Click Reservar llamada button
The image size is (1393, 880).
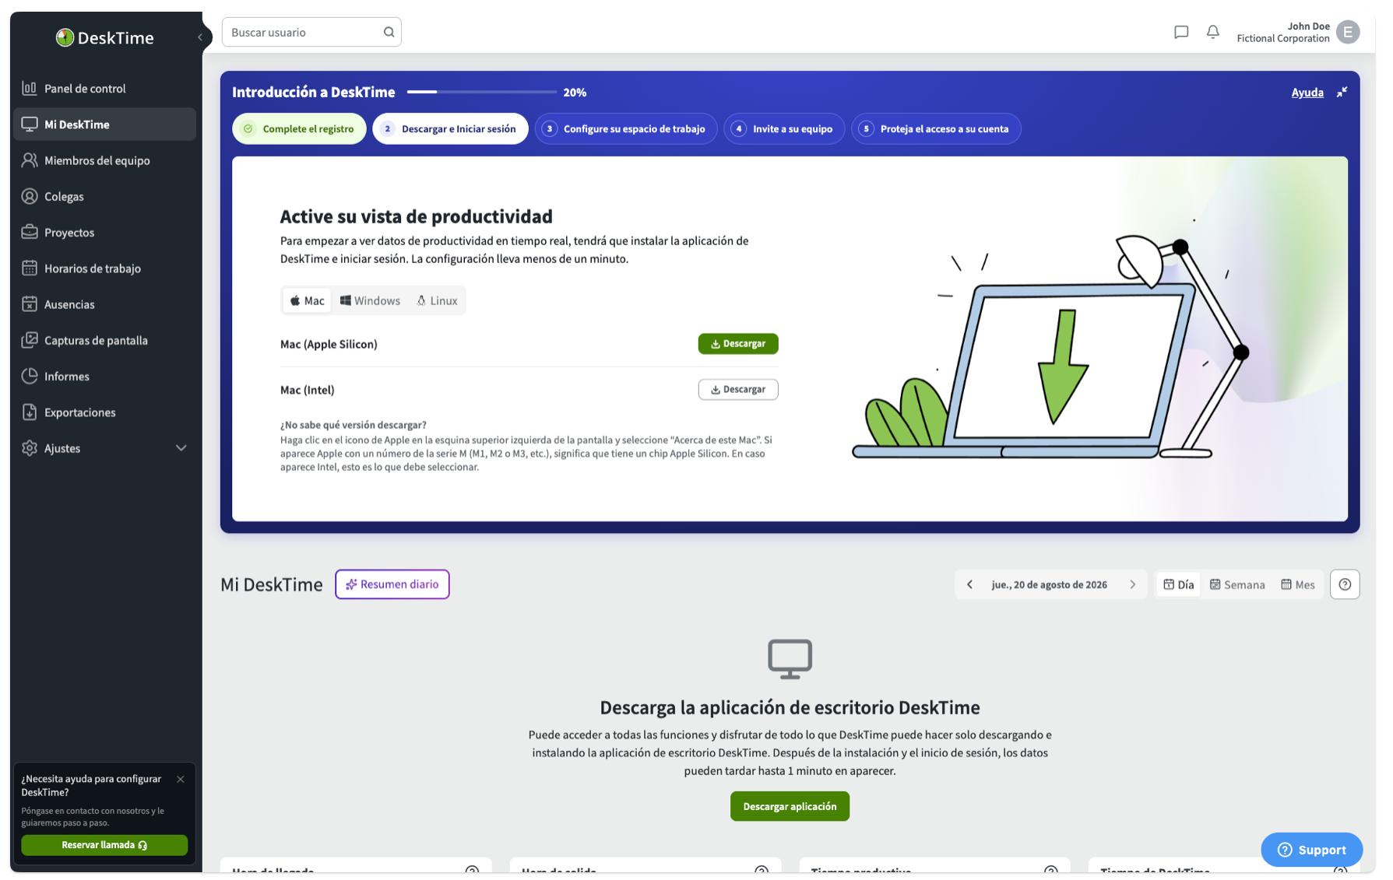tap(104, 845)
